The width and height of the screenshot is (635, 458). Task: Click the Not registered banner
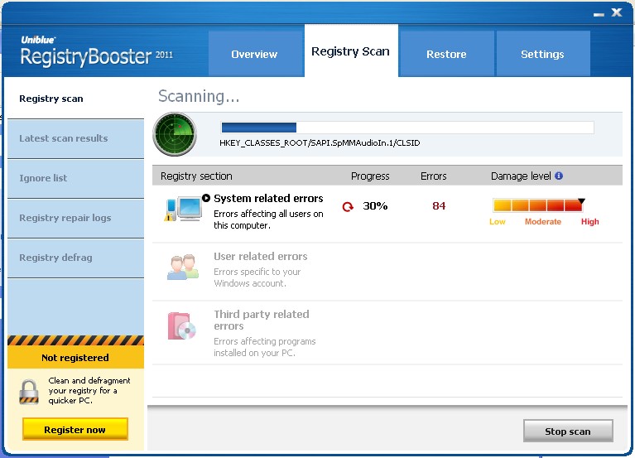[75, 358]
